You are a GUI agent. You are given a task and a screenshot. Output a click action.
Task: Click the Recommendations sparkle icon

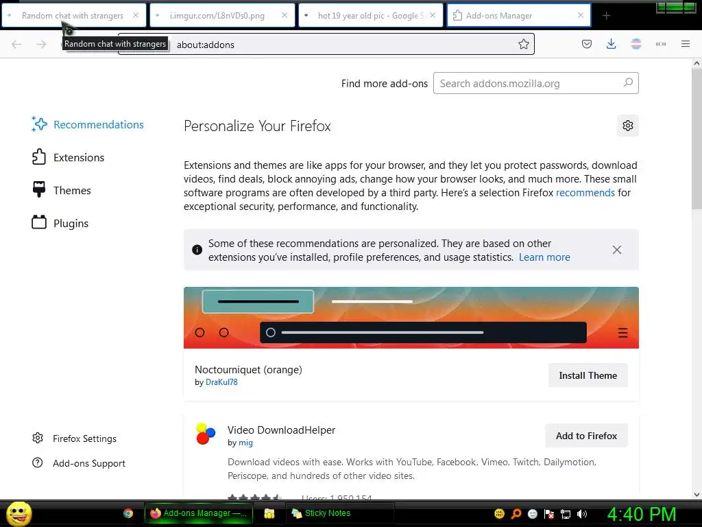pos(39,124)
